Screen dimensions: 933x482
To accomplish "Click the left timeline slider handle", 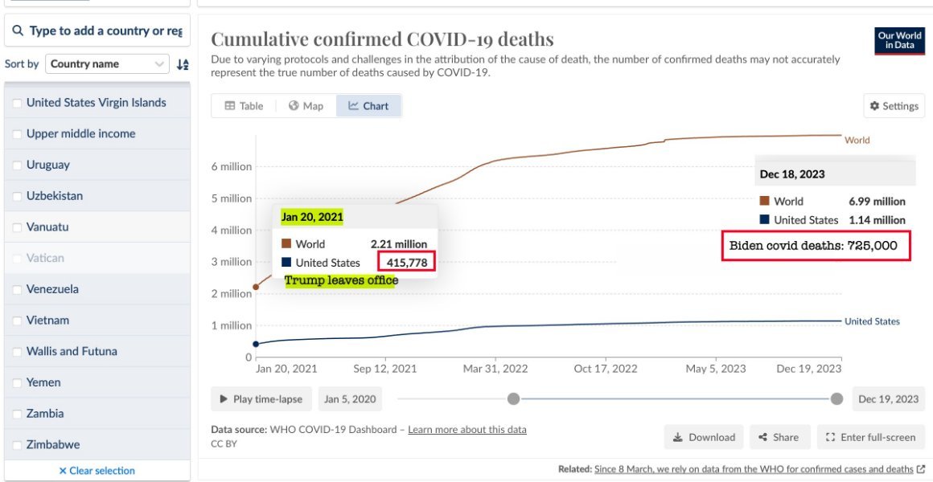I will (513, 398).
